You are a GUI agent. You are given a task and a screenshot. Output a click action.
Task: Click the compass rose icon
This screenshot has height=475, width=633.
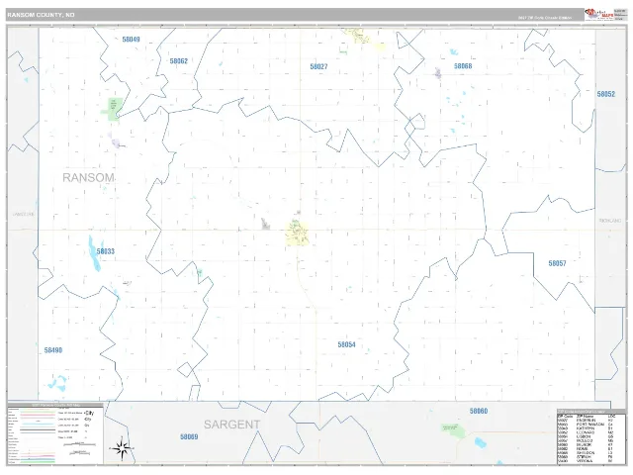coord(122,448)
